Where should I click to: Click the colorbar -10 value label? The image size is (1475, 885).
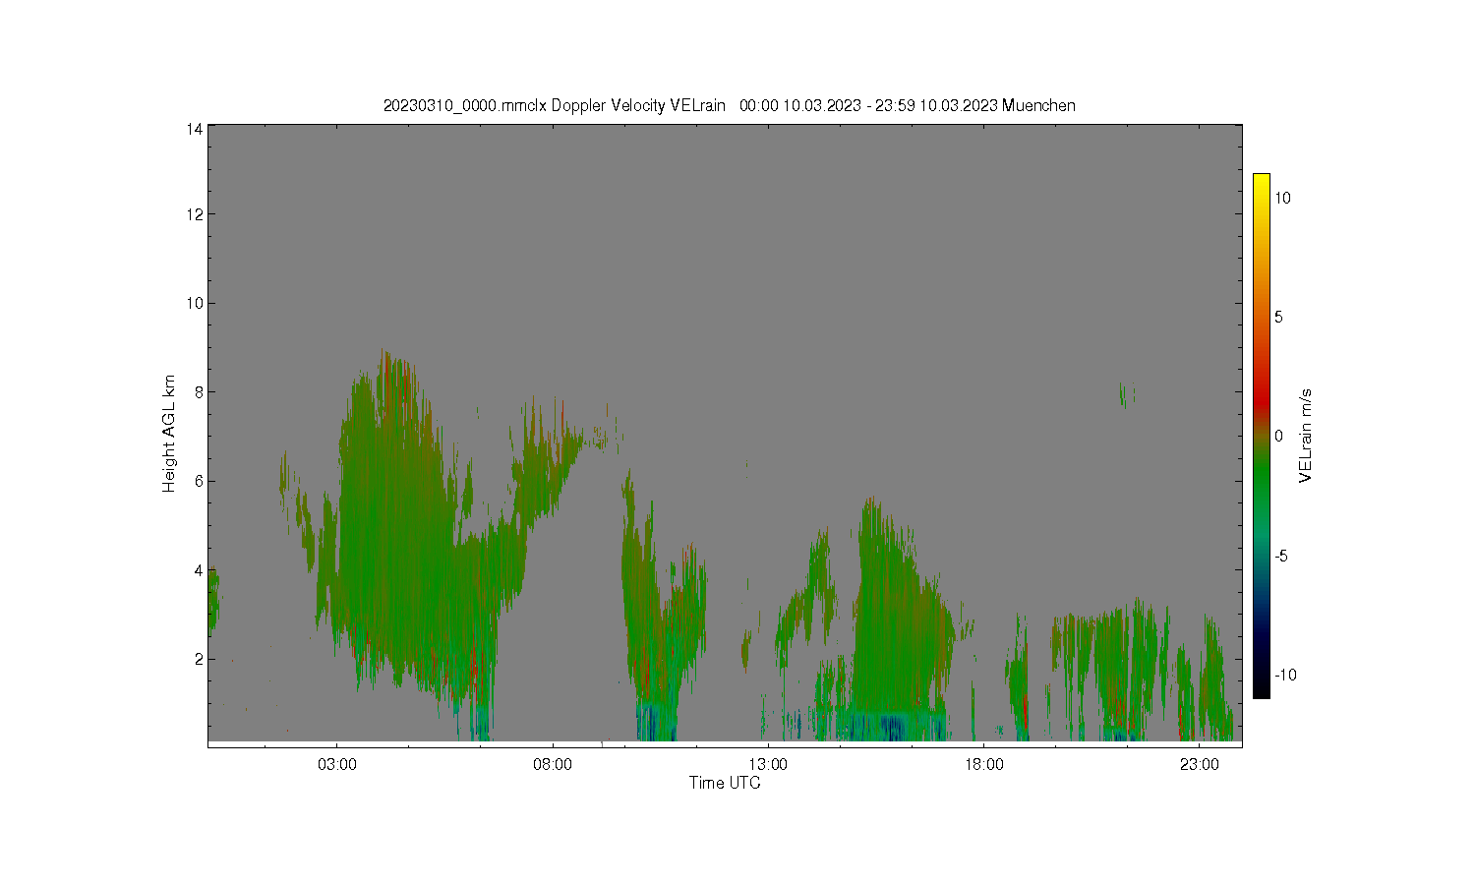[1285, 675]
